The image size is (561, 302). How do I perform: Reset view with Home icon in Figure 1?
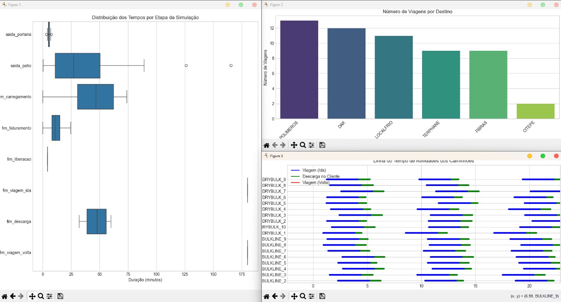pos(5,296)
